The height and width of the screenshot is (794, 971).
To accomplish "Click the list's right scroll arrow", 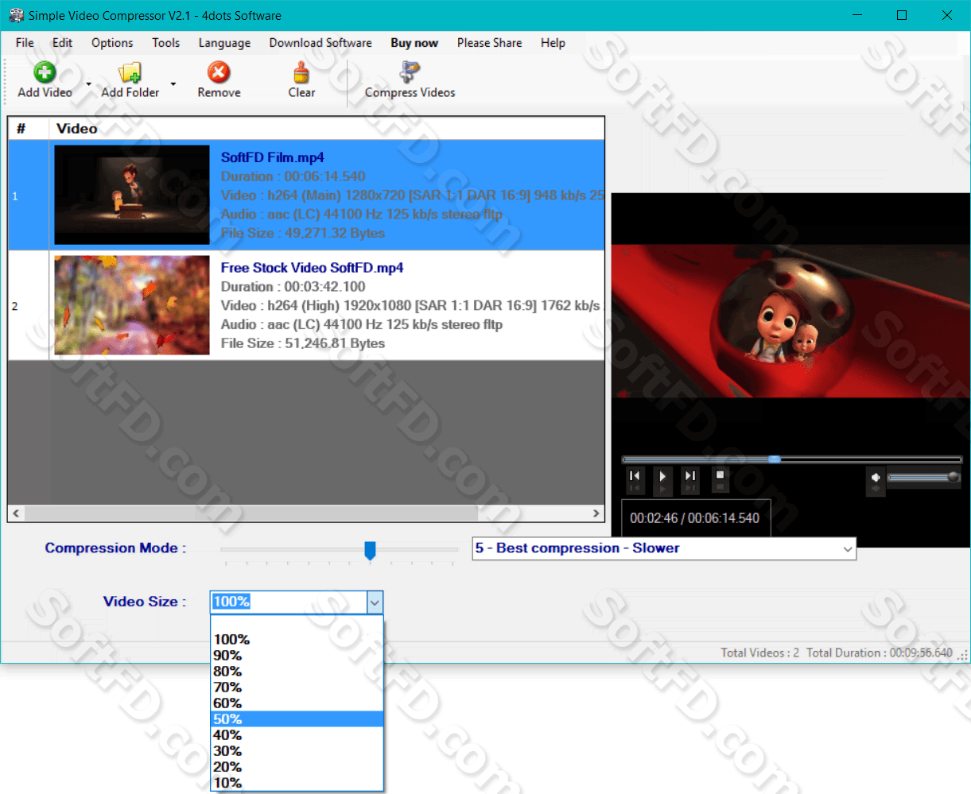I will coord(597,513).
